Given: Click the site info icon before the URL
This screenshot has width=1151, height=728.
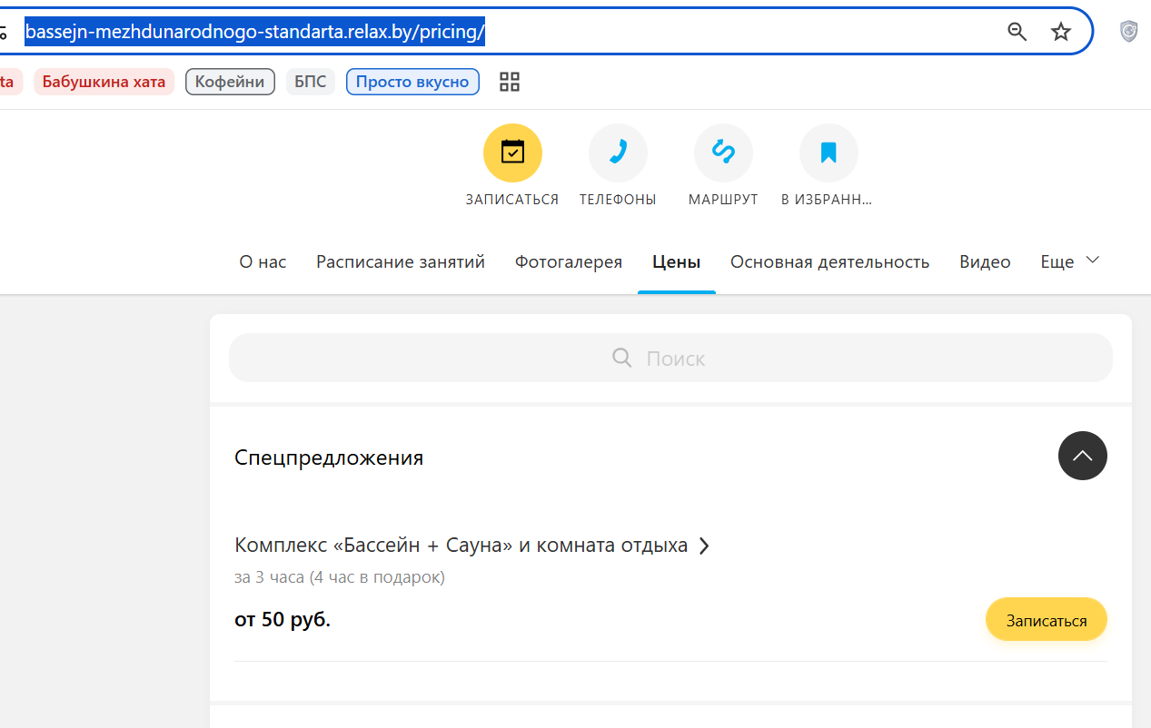Looking at the screenshot, I should [4, 33].
